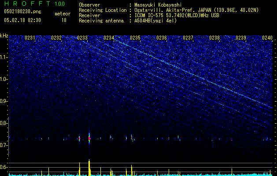
Task: Click the kHz axis unit label
Action: 4,36
